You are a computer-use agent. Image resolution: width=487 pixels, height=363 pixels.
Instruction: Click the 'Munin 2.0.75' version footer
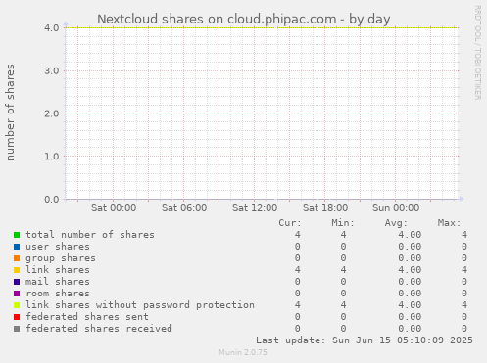(243, 352)
